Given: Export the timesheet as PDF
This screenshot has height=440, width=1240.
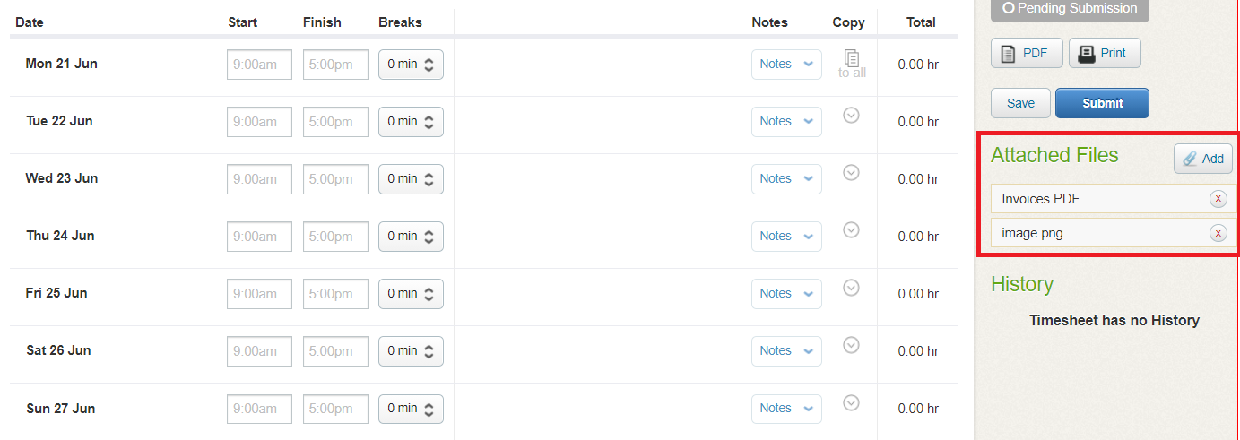Looking at the screenshot, I should point(1026,53).
